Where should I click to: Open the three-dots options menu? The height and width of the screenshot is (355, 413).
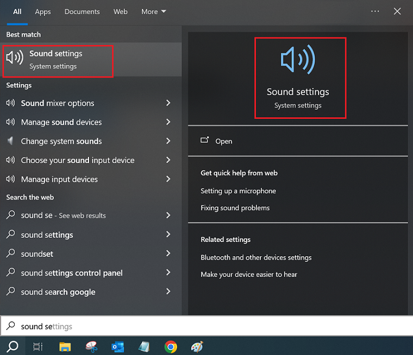pos(375,11)
